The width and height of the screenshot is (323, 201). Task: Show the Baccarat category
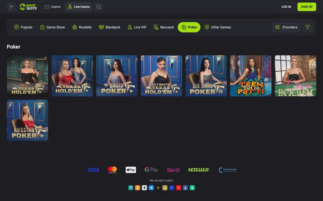point(164,27)
